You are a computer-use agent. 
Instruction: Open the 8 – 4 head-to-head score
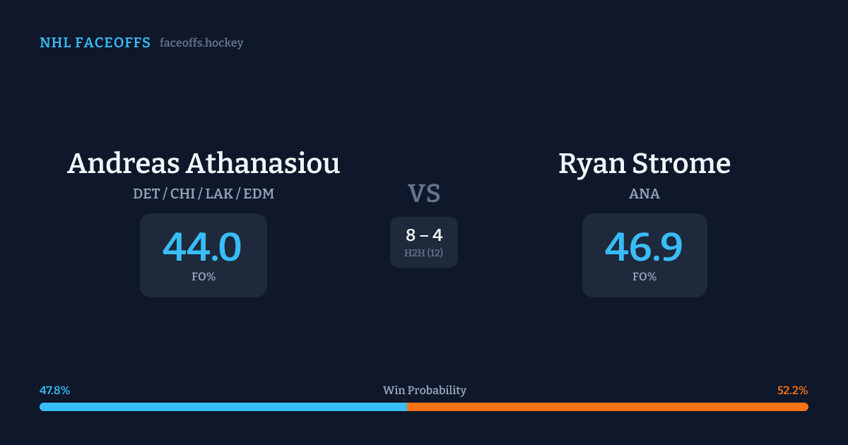click(424, 236)
